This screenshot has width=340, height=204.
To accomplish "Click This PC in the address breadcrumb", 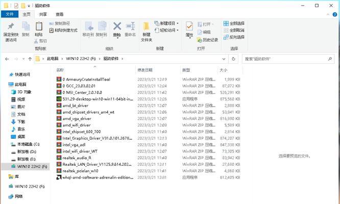I will (53, 59).
